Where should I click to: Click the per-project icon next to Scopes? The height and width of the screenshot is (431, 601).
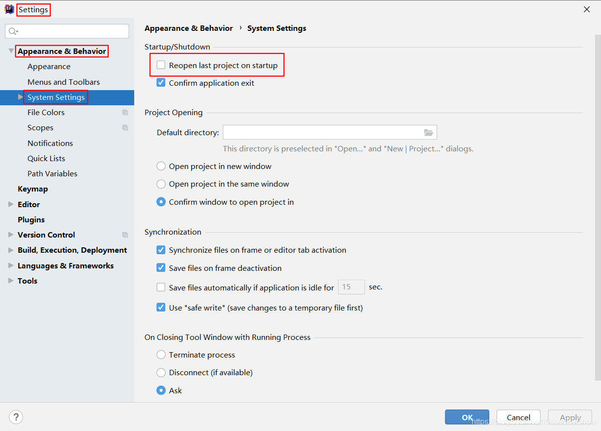[125, 128]
